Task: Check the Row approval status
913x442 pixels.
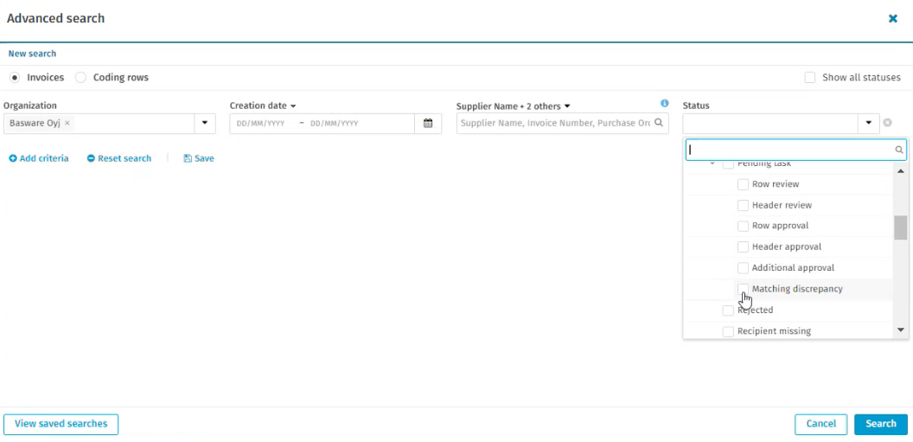Action: point(743,226)
